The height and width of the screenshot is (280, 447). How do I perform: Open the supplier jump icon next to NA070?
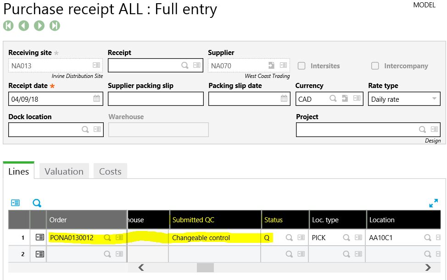[x=271, y=65]
